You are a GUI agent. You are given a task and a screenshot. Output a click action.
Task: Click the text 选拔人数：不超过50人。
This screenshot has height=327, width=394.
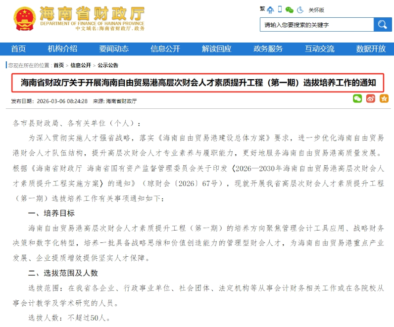tap(69, 318)
